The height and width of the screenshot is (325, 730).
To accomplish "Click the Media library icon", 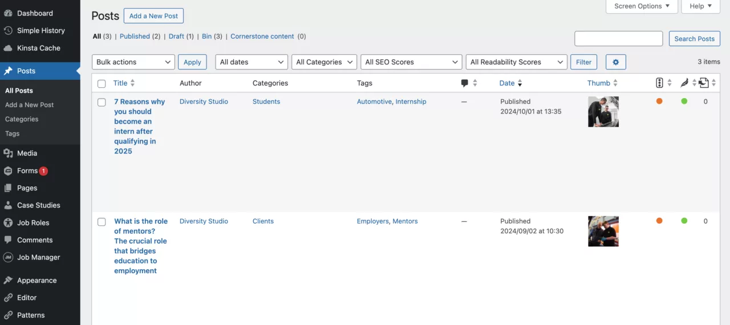I will click(8, 153).
